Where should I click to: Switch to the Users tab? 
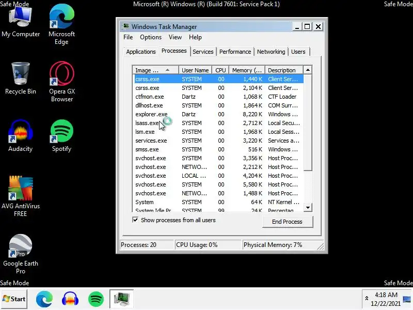(298, 52)
